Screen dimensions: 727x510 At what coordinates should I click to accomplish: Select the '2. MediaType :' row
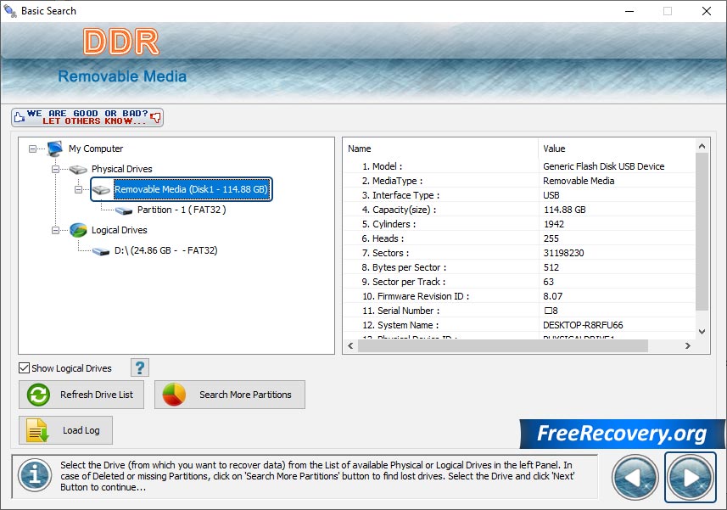(x=519, y=181)
